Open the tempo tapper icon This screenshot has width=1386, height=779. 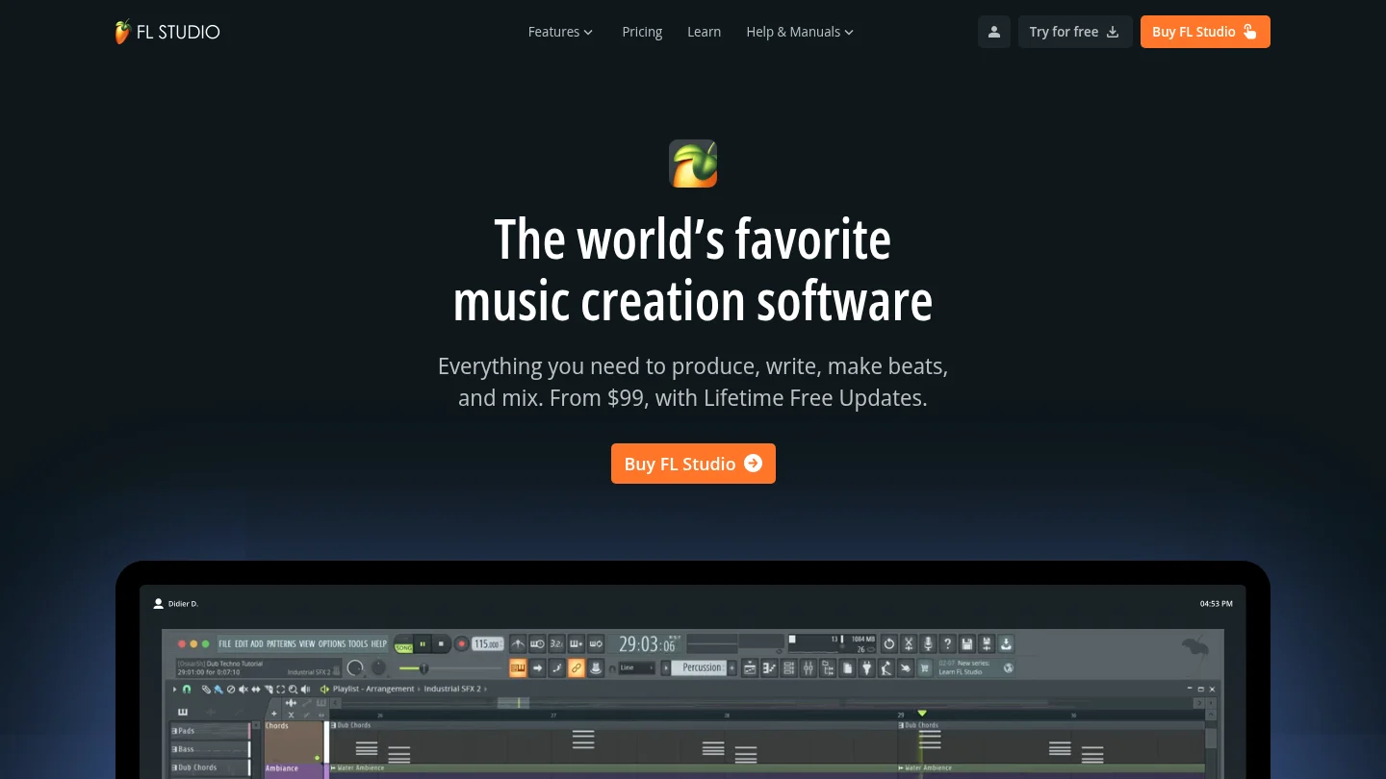[x=886, y=667]
